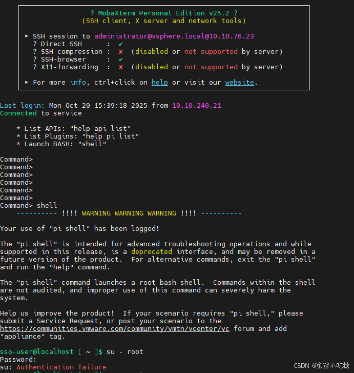Click the 'Last login:' label
Image resolution: width=354 pixels, height=373 pixels.
coord(23,105)
